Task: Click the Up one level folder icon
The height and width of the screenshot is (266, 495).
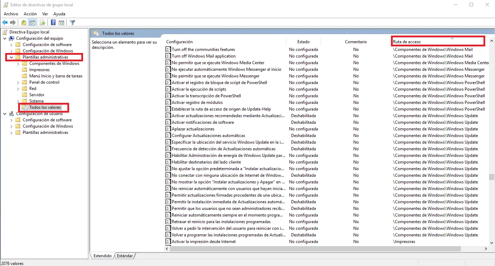Action: [23, 23]
